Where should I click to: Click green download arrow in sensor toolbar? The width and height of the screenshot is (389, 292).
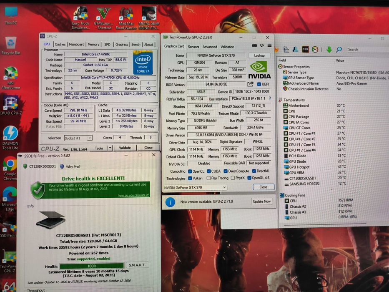tap(329, 49)
